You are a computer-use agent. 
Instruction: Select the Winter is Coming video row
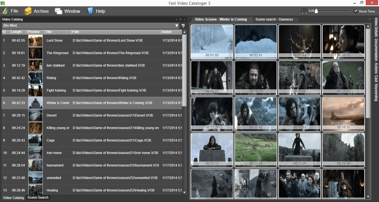[58, 103]
